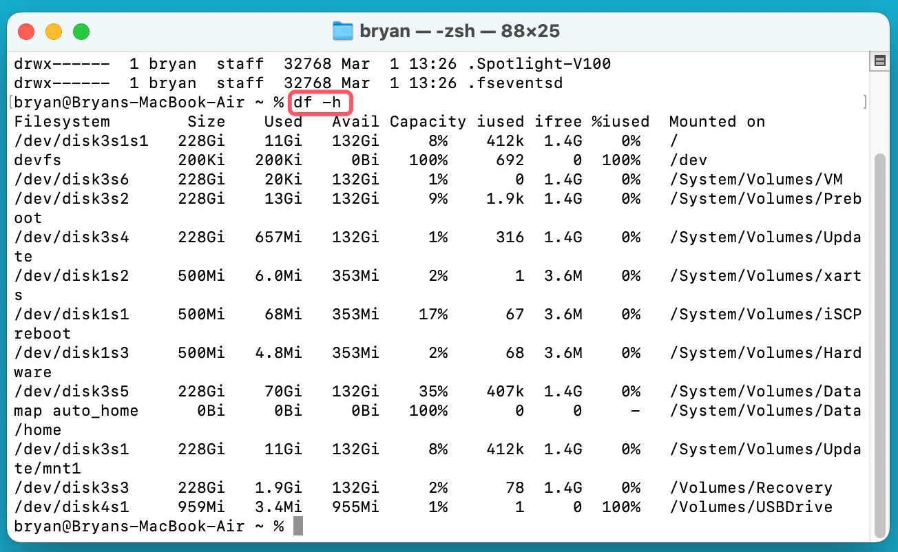Screen dimensions: 898x552
Task: Click the split pane icon above scrollbar
Action: click(879, 61)
